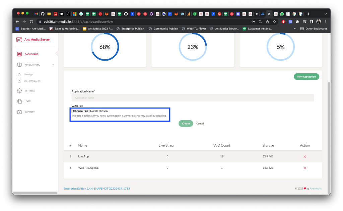The image size is (343, 211).
Task: Open the Chrome profile avatar
Action: pos(319,22)
